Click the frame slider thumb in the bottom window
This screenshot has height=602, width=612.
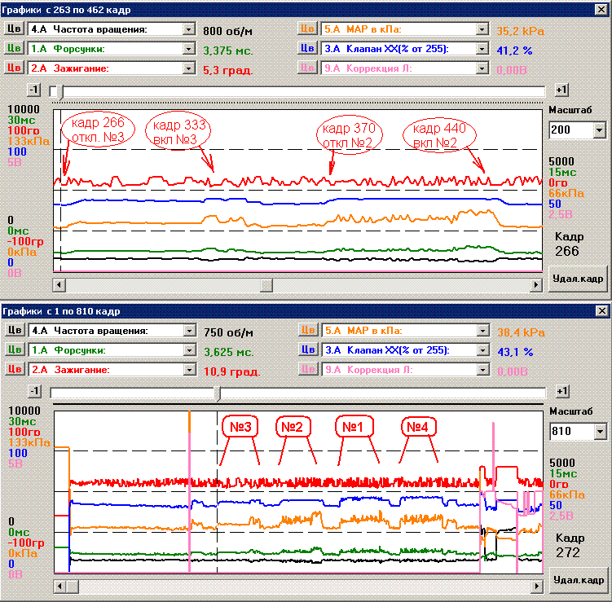pyautogui.click(x=217, y=393)
